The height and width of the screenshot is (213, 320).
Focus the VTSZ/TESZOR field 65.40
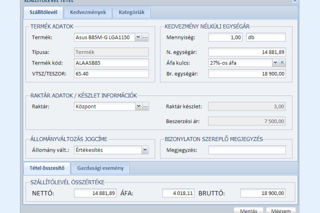(x=111, y=74)
